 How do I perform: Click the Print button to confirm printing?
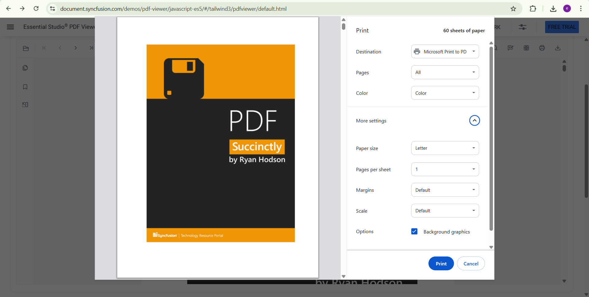pos(441,263)
